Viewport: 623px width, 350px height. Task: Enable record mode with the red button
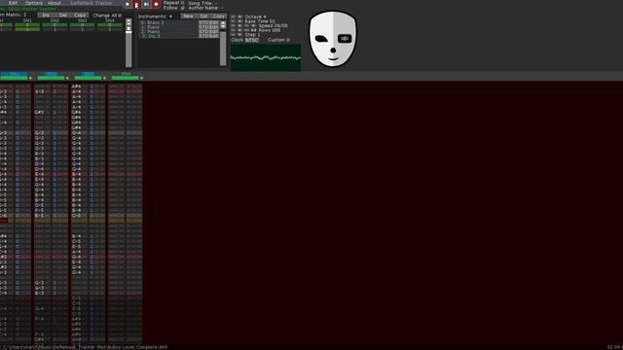point(156,4)
